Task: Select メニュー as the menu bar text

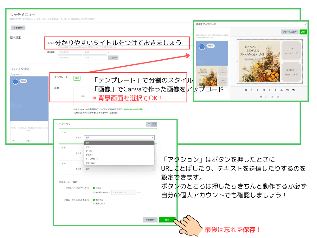Action: tap(94, 188)
